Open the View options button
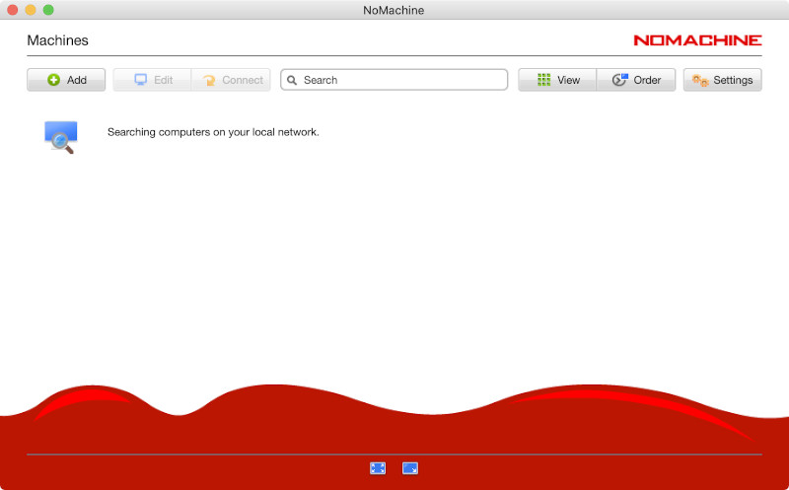The image size is (789, 490). click(557, 80)
